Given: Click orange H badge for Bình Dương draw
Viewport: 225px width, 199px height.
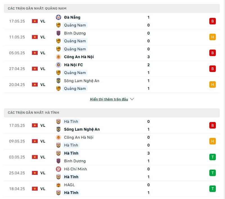Looking at the screenshot, I should click(212, 37).
